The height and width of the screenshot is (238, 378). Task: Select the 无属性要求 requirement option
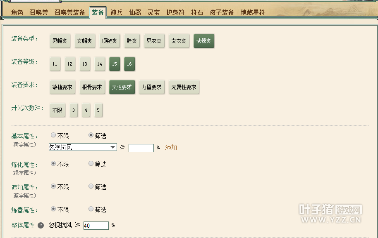184,87
